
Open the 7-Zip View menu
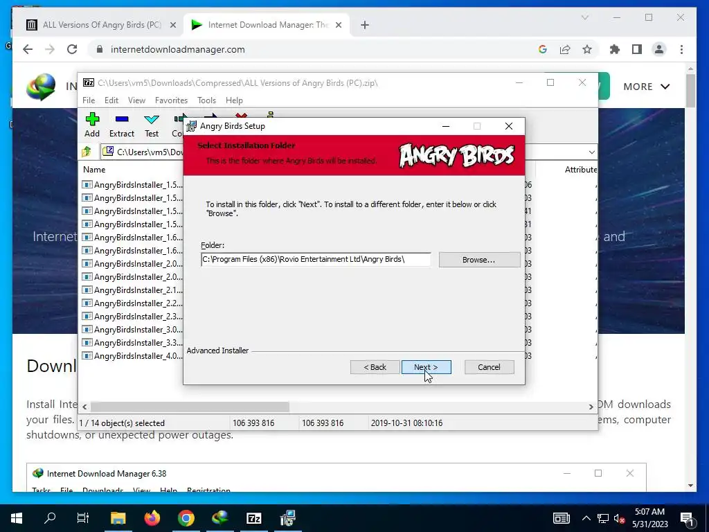[x=136, y=100]
